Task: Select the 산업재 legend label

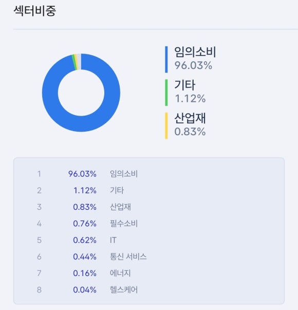Action: pyautogui.click(x=190, y=118)
